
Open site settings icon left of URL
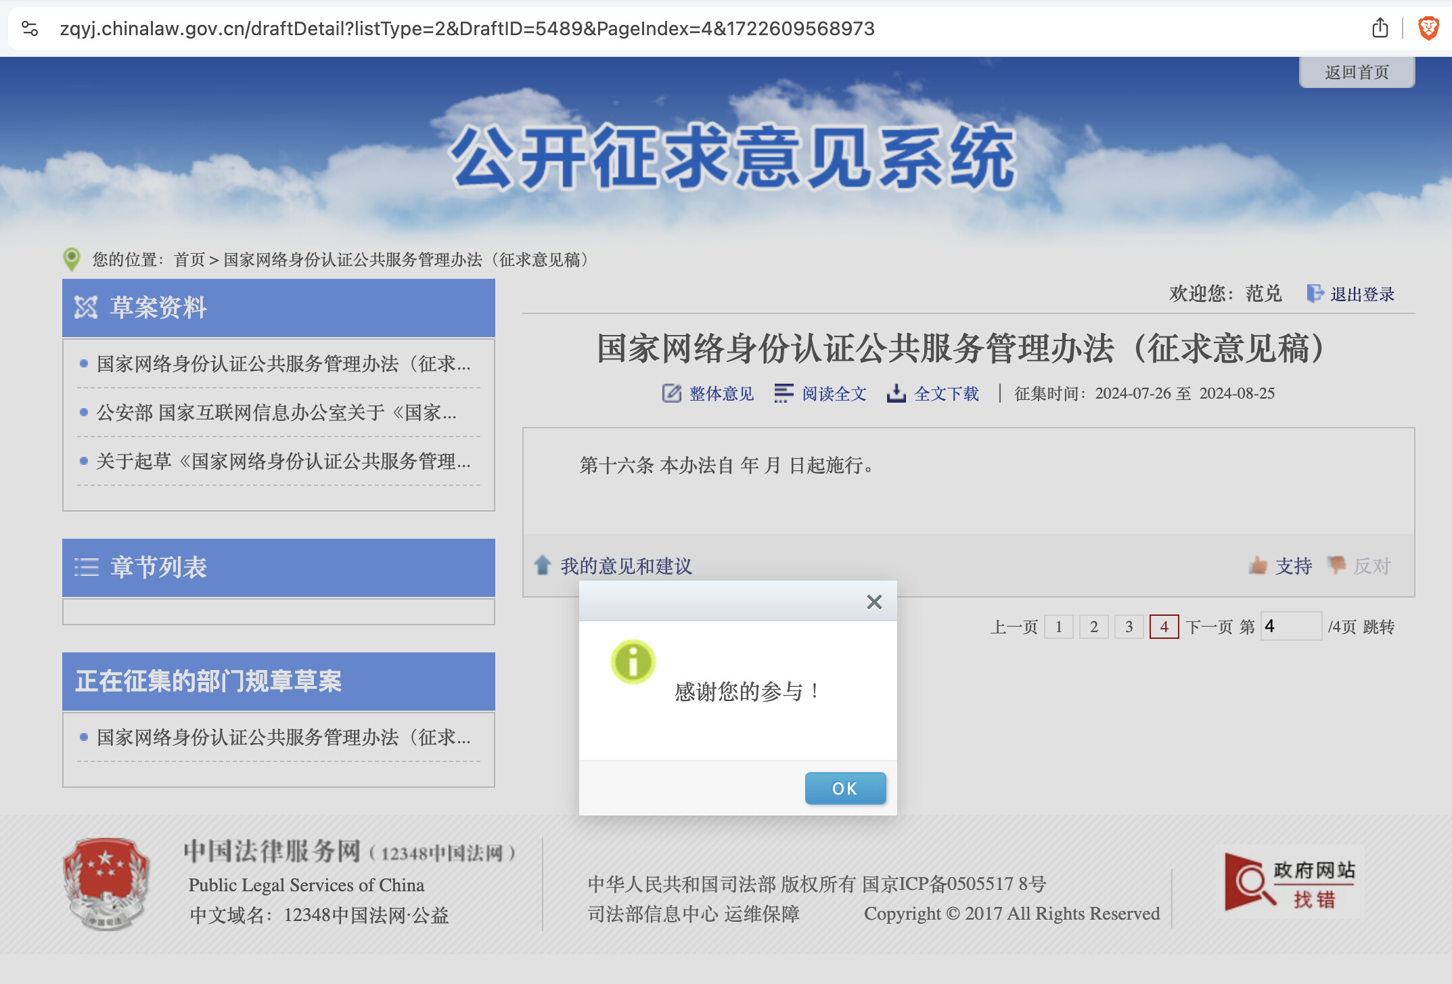30,28
